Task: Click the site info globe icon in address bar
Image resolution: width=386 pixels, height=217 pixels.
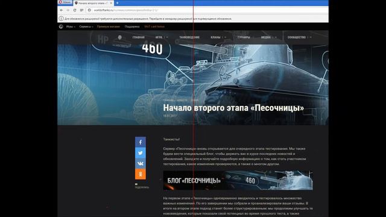Action: [90, 10]
